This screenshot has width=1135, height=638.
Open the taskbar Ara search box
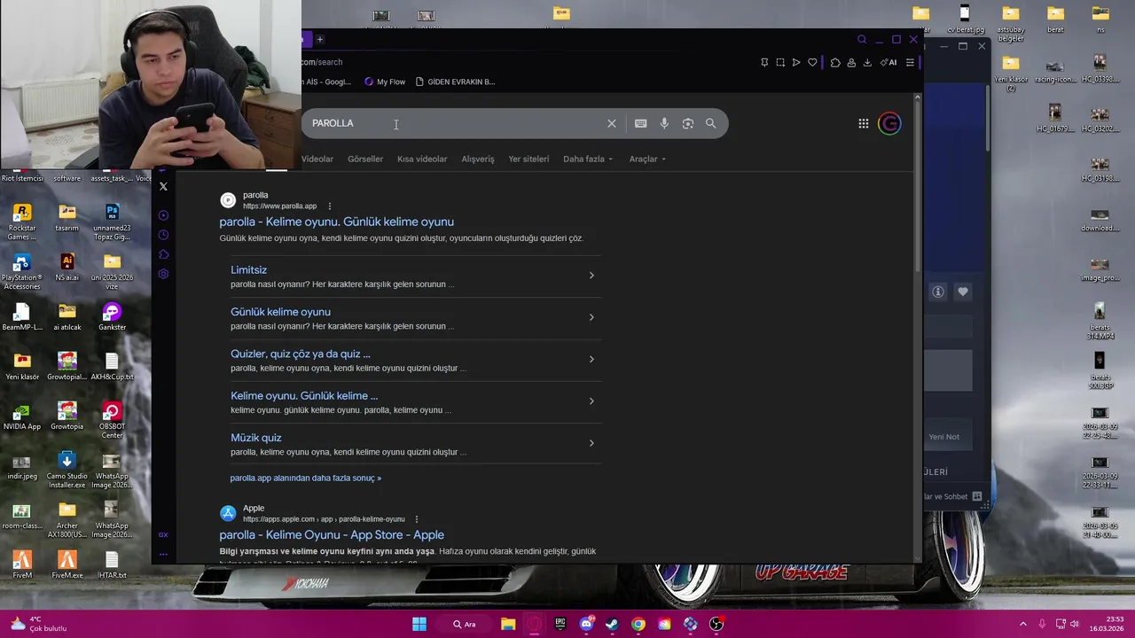pos(465,624)
